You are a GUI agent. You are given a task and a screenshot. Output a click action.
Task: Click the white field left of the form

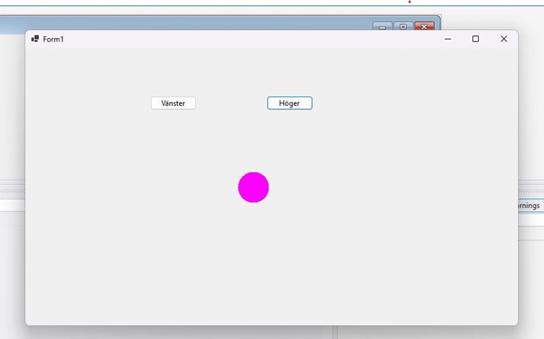[12, 205]
